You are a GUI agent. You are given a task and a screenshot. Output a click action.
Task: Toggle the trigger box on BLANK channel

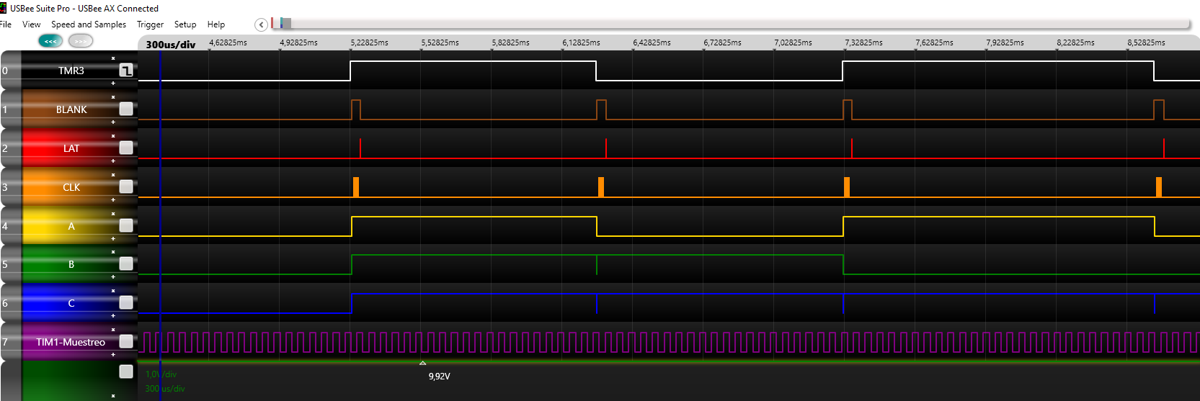[126, 109]
